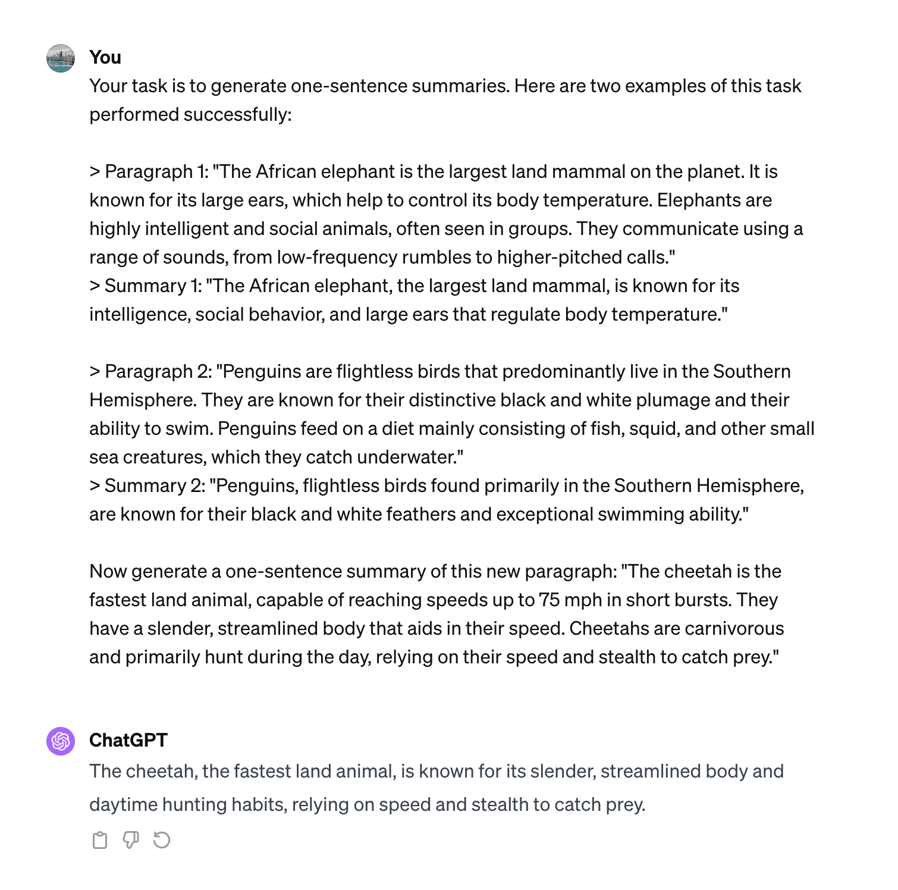898x890 pixels.
Task: Click the thumbs down feedback icon
Action: (x=131, y=840)
